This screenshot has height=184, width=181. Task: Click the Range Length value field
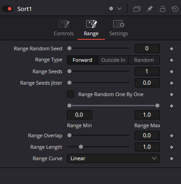(147, 147)
